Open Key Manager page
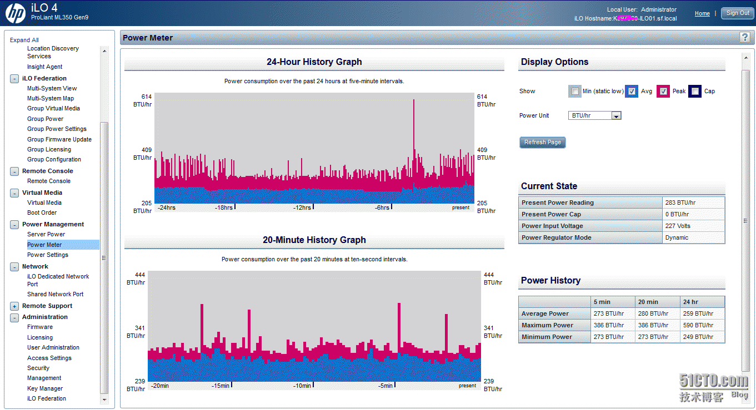Image resolution: width=756 pixels, height=410 pixels. (x=45, y=388)
